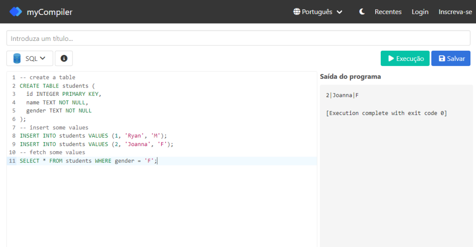Click the chevron next to Português
The width and height of the screenshot is (476, 247).
pyautogui.click(x=339, y=12)
